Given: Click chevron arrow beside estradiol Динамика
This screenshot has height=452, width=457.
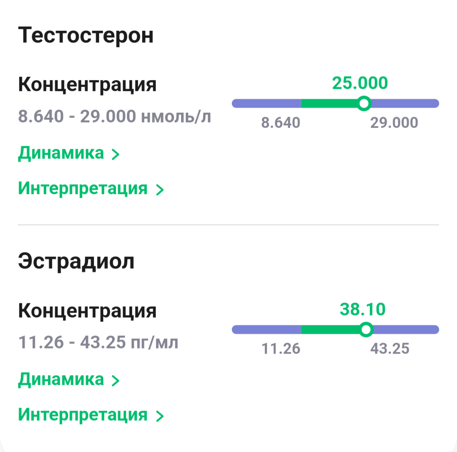Looking at the screenshot, I should [x=115, y=381].
